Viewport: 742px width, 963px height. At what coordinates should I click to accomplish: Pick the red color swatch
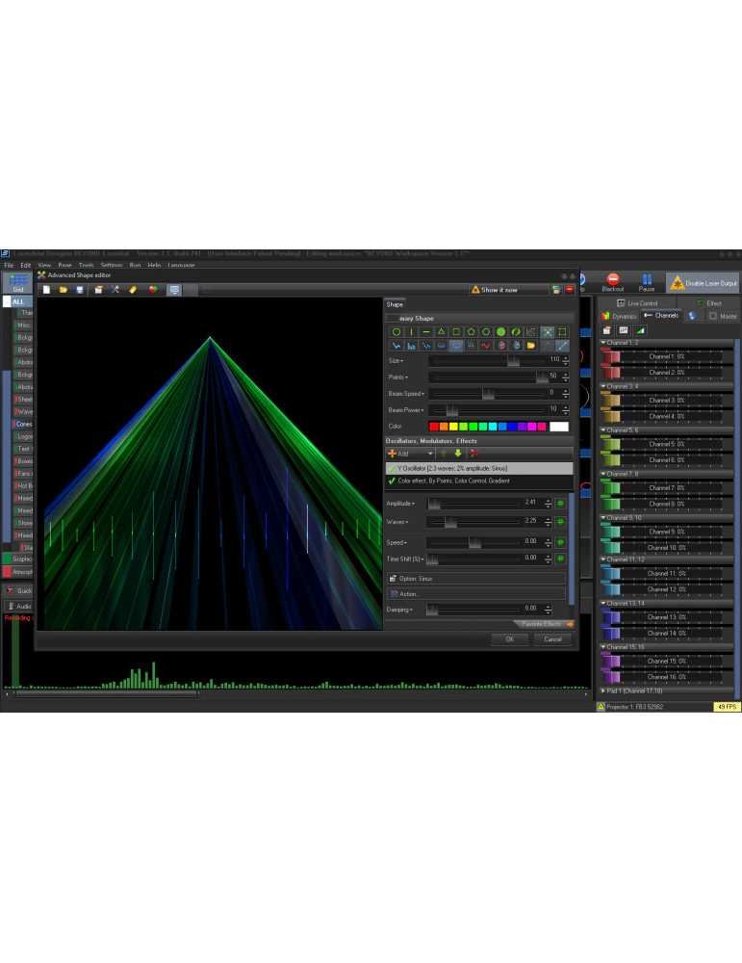point(434,427)
